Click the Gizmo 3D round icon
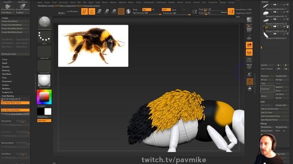The height and width of the screenshot is (164, 293). point(121,11)
